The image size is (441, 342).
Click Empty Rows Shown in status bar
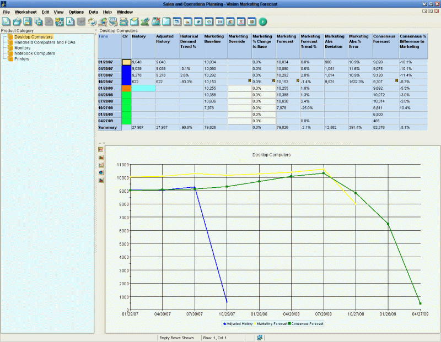tap(176, 338)
